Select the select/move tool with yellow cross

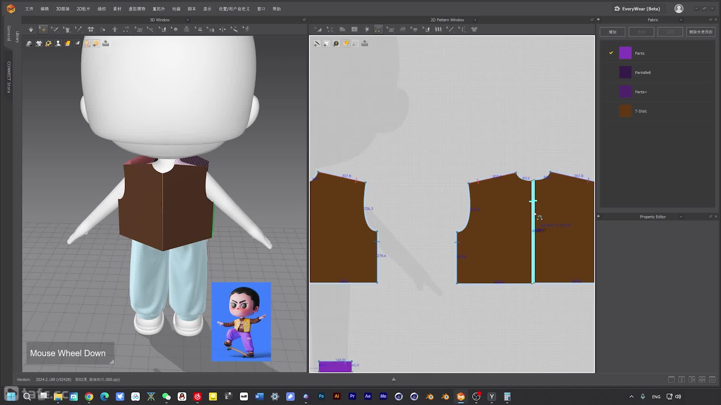pyautogui.click(x=43, y=29)
